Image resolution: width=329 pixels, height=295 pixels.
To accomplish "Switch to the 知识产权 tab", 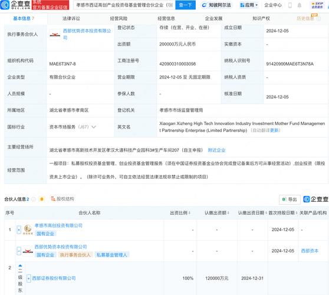I will 261,18.
